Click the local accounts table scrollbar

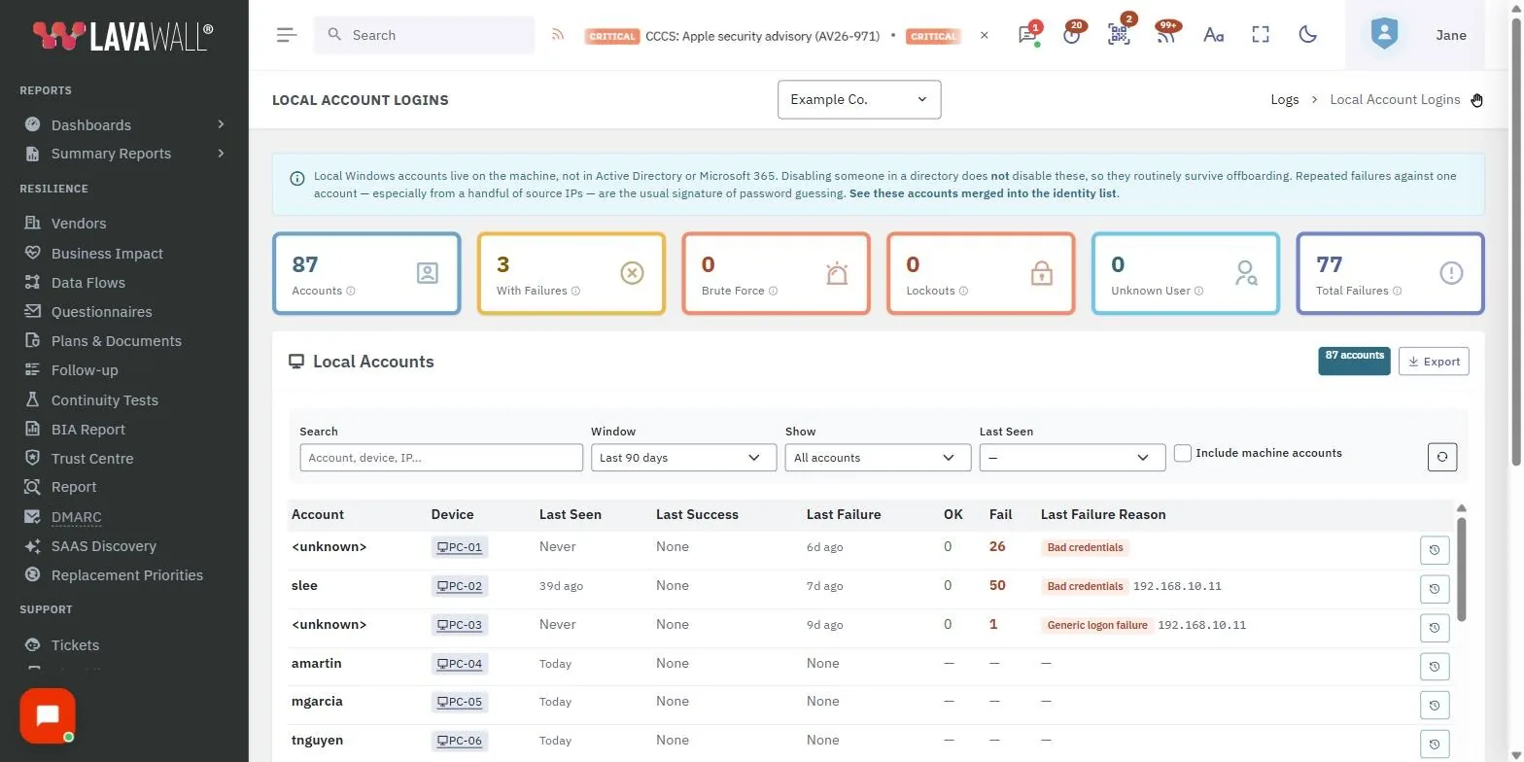pyautogui.click(x=1461, y=568)
